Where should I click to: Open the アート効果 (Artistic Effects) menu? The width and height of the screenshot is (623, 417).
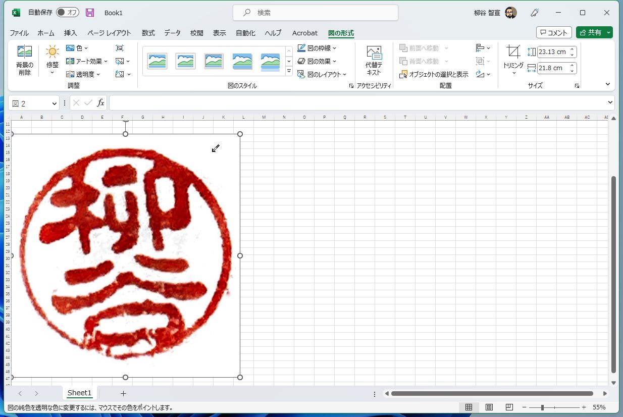pyautogui.click(x=87, y=61)
